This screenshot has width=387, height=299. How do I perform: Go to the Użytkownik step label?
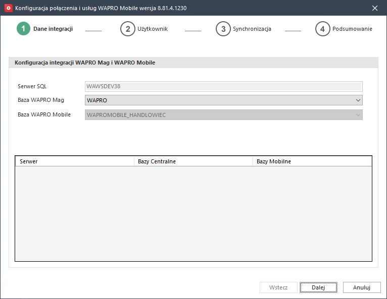(x=153, y=29)
